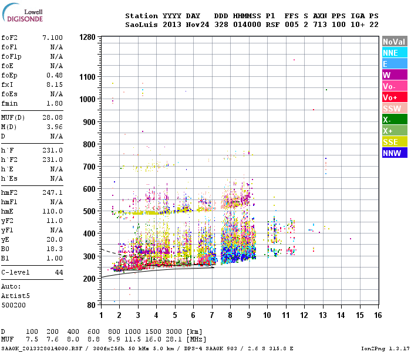The height and width of the screenshot is (352, 411).
Task: Click the AXN value 713
Action: click(x=320, y=25)
